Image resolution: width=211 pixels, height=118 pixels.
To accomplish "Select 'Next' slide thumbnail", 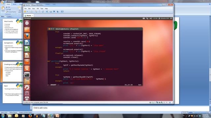I will coord(13,93).
